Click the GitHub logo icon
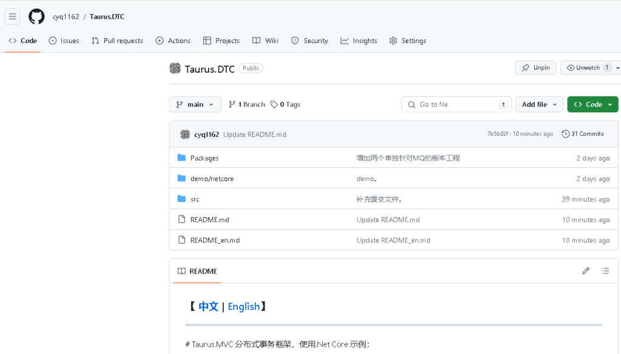This screenshot has width=621, height=354. (x=36, y=16)
